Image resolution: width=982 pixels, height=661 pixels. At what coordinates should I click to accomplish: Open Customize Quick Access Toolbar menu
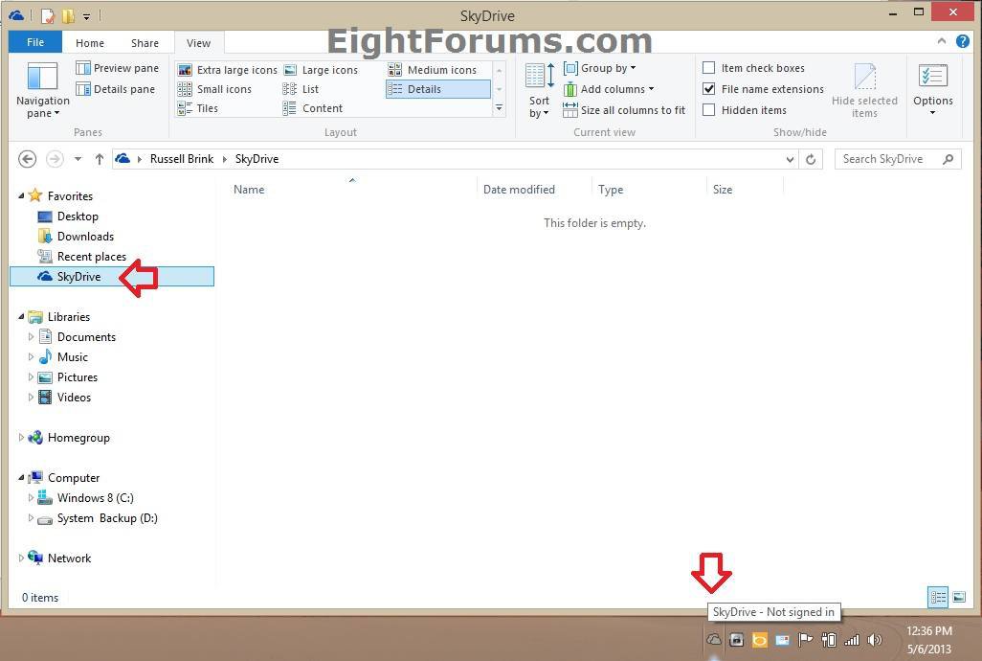86,15
